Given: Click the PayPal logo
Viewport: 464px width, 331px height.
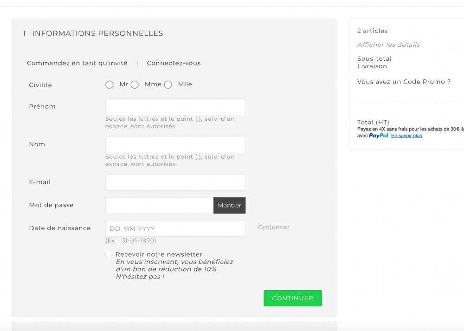Looking at the screenshot, I should [x=379, y=136].
